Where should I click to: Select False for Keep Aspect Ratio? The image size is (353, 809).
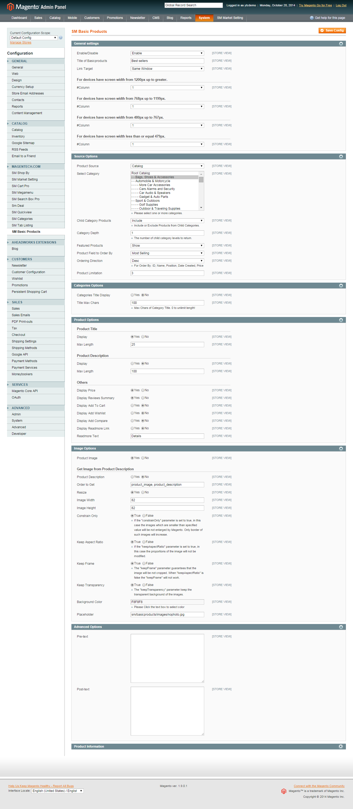(144, 542)
